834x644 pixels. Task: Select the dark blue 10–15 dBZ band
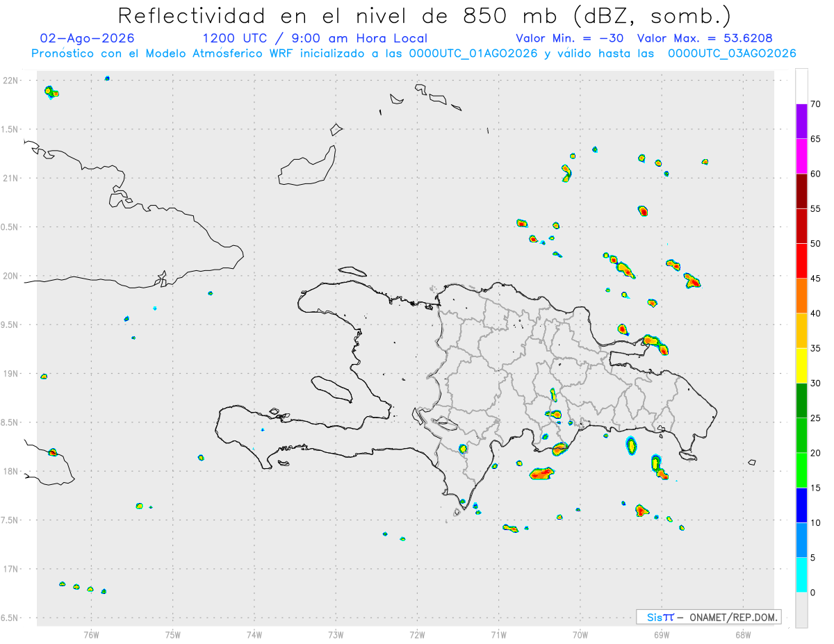pos(801,505)
